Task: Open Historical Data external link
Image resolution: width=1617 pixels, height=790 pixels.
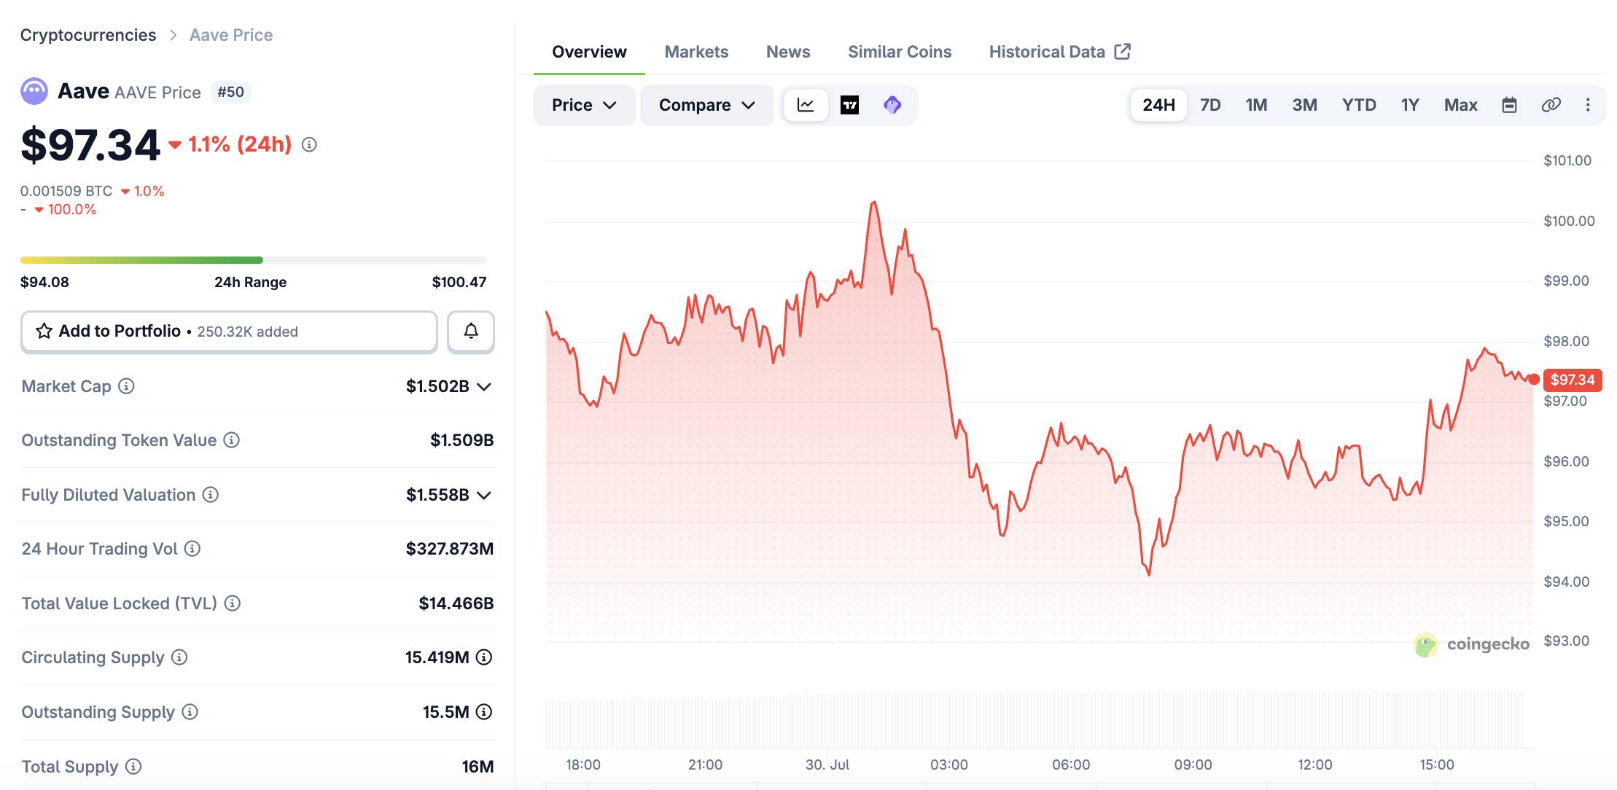Action: pos(1059,52)
